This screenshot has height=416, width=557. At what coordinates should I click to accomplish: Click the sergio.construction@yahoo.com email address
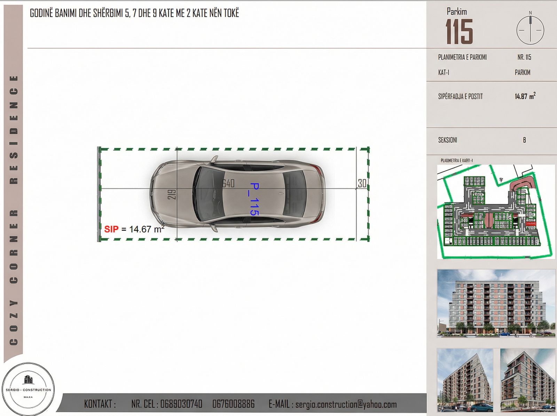point(346,405)
